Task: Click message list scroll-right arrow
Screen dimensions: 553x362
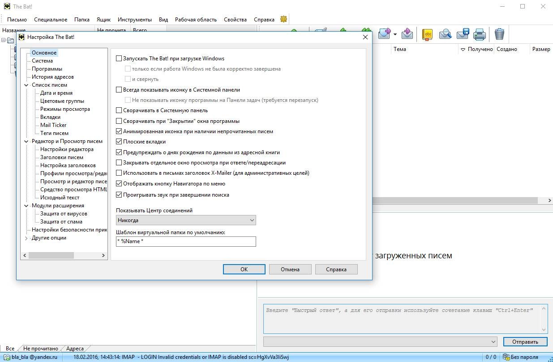Action: coord(549,201)
